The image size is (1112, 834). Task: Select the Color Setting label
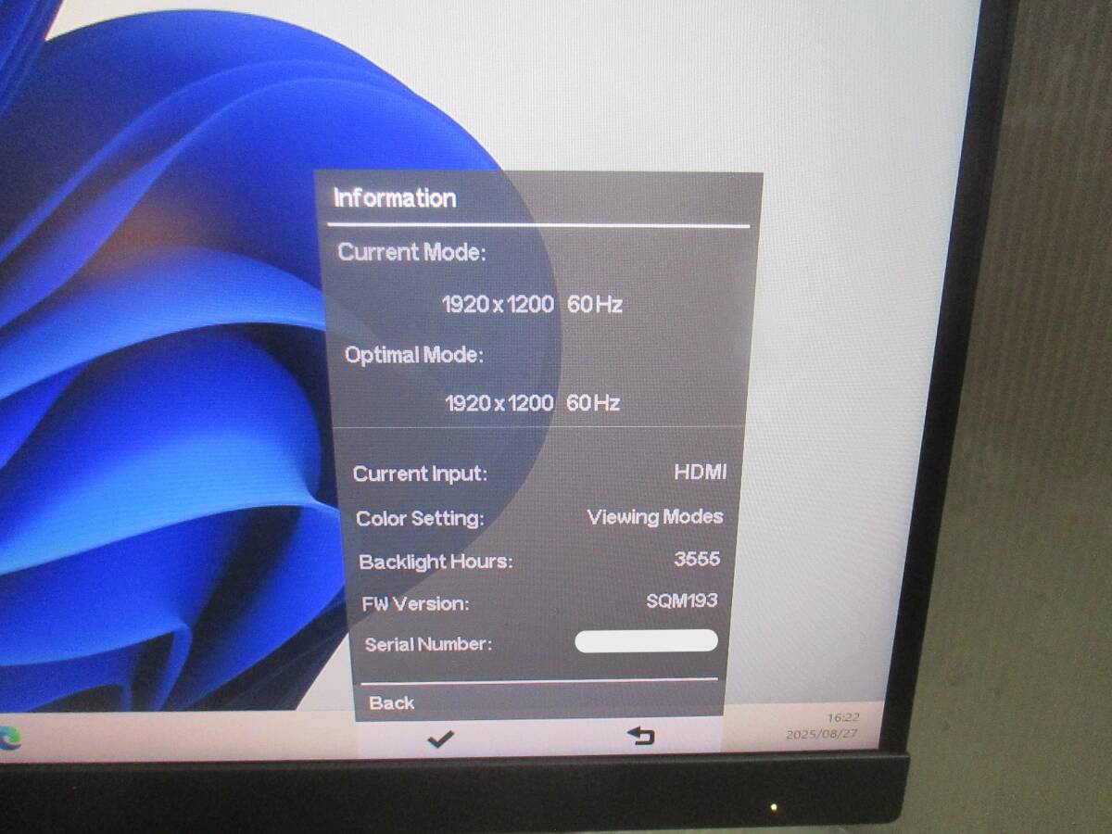(420, 518)
